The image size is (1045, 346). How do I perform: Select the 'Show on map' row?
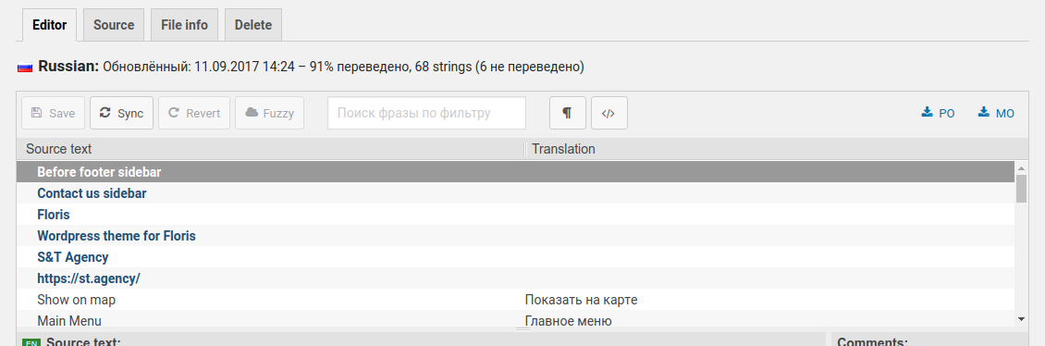tap(516, 300)
